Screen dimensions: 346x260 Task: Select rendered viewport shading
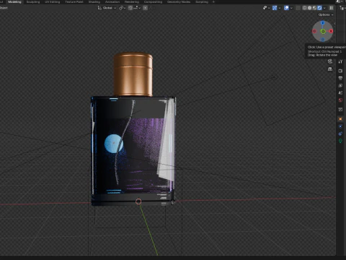click(x=319, y=8)
